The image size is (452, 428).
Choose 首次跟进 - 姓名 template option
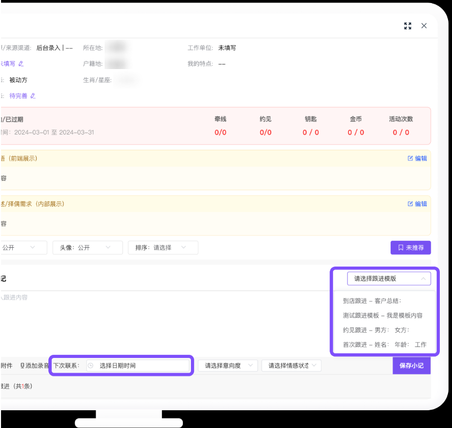pos(384,345)
